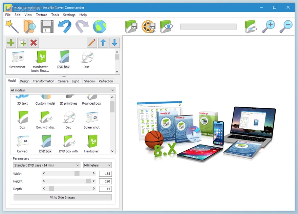Save the rendered image with box-floppy icon
The width and height of the screenshot is (298, 214).
(131, 26)
